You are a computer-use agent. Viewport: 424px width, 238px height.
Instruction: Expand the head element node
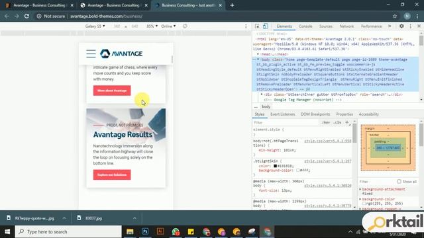click(x=258, y=54)
